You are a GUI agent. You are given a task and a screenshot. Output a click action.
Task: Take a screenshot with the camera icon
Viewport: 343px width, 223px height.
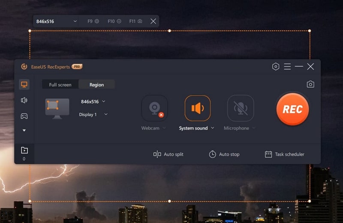[x=310, y=84]
